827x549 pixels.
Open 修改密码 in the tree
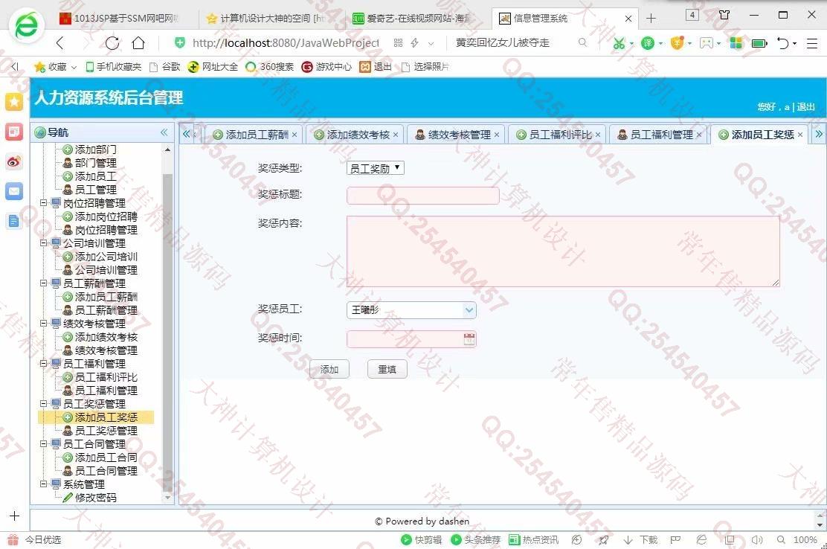coord(95,498)
